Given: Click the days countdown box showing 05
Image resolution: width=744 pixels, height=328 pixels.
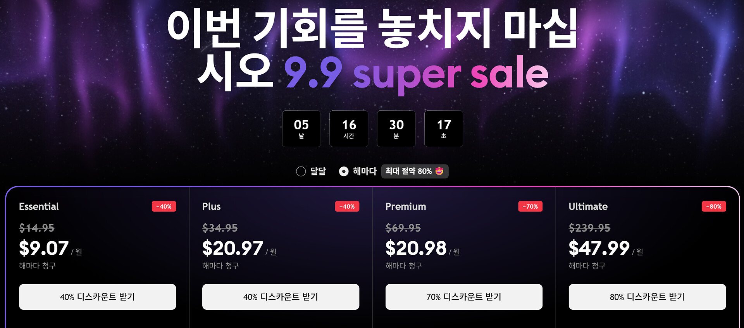Looking at the screenshot, I should click(x=301, y=129).
